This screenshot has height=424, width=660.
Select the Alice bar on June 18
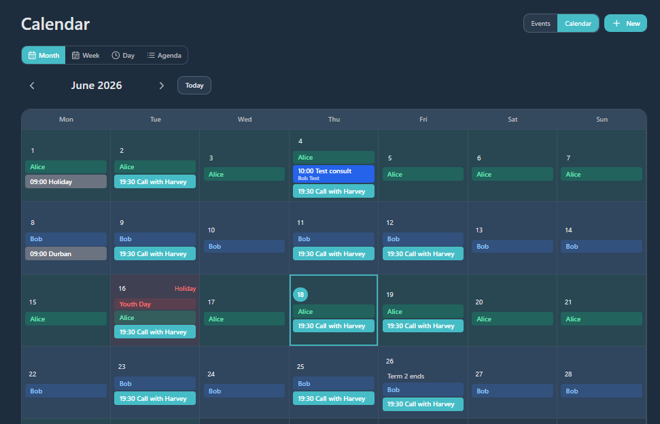(333, 311)
